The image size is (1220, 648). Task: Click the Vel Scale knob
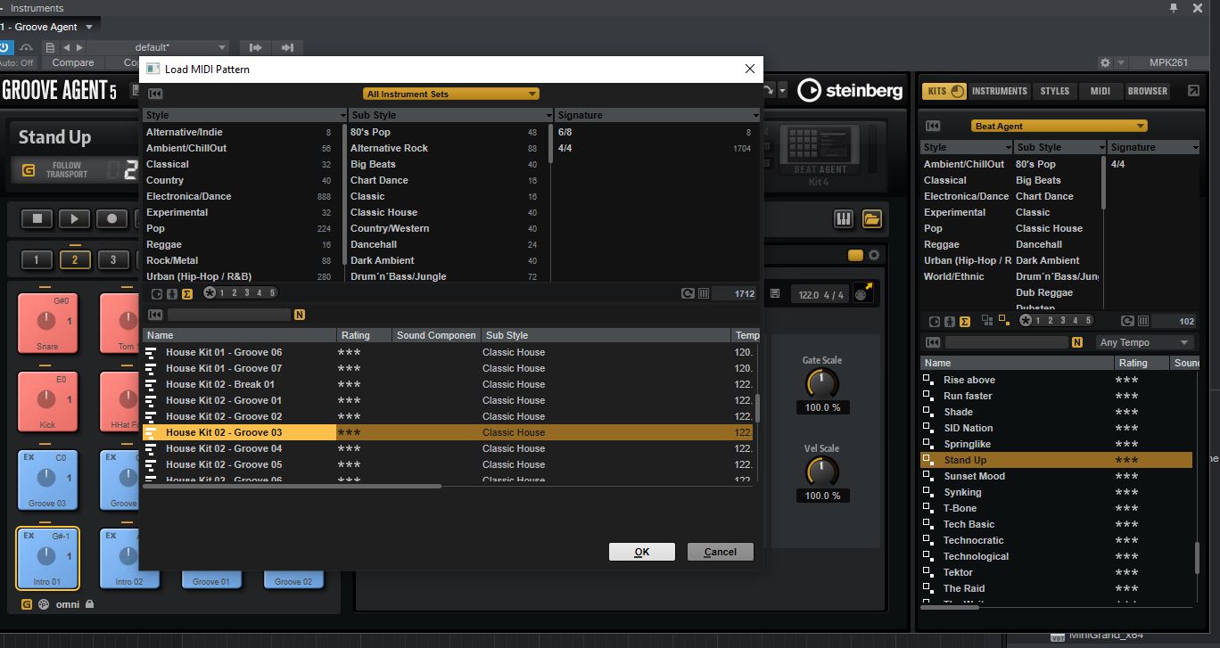(822, 472)
